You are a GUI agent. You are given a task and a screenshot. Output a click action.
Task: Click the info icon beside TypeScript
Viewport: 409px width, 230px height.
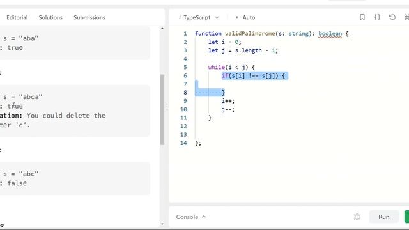[180, 17]
